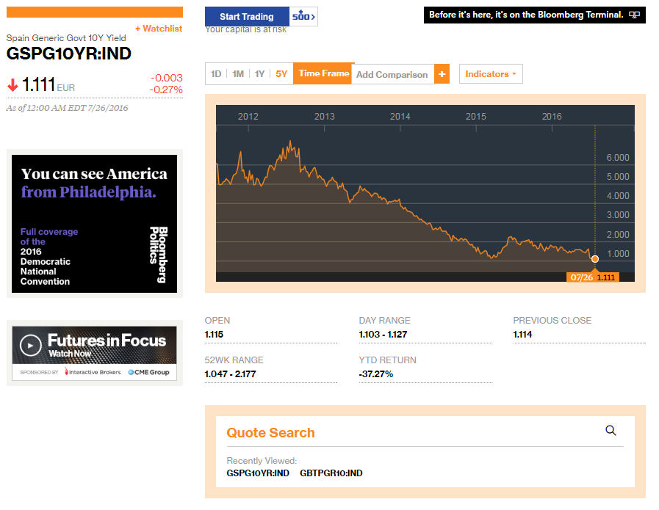The image size is (659, 510).
Task: Click the 52WK RANGE value 1.047 - 2.177
Action: (230, 374)
